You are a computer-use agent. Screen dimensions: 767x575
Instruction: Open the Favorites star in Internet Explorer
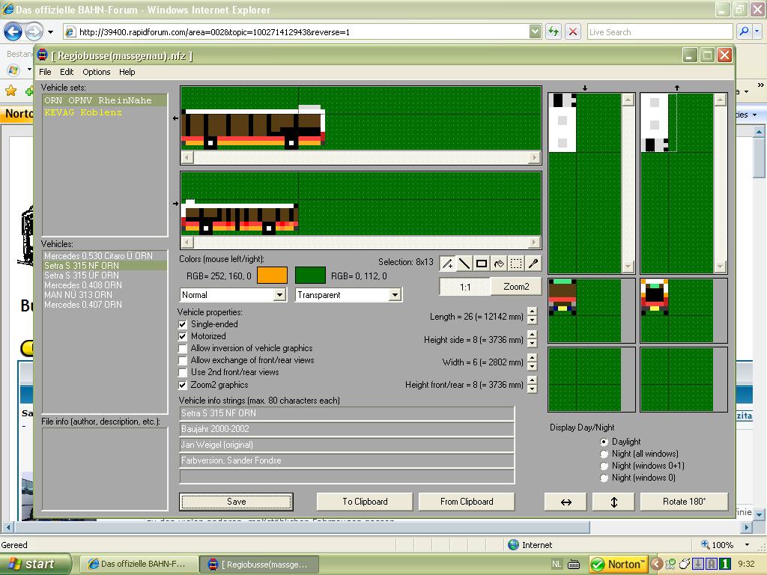10,91
